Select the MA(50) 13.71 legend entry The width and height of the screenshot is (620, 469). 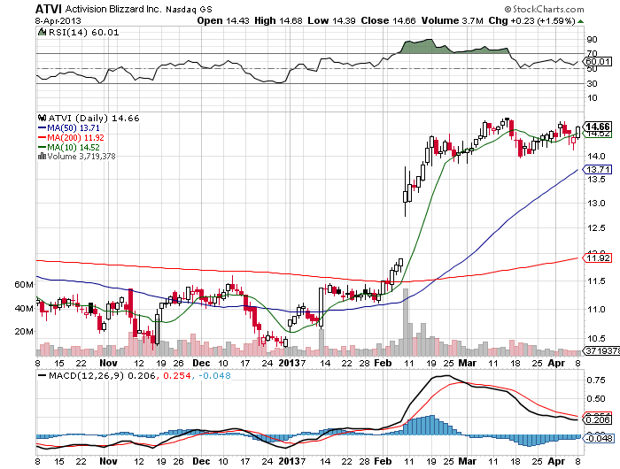[69, 128]
